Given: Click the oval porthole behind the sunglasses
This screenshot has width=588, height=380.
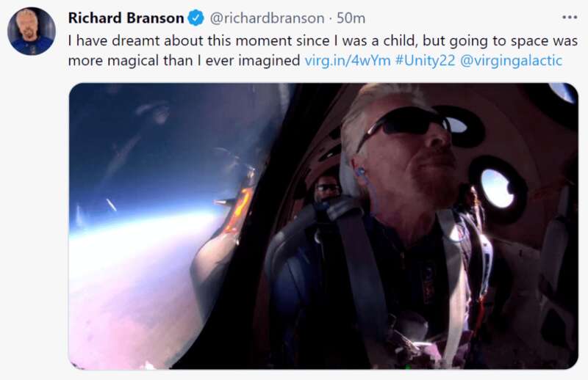Looking at the screenshot, I should pos(456,125).
